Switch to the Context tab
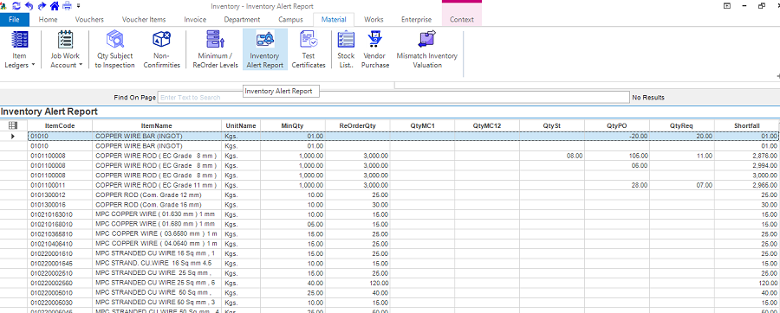 (x=462, y=19)
